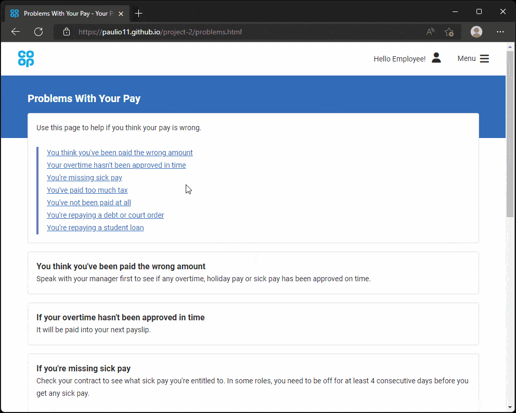516x413 pixels.
Task: Open 'You think you've been paid the wrong amount' link
Action: 120,153
